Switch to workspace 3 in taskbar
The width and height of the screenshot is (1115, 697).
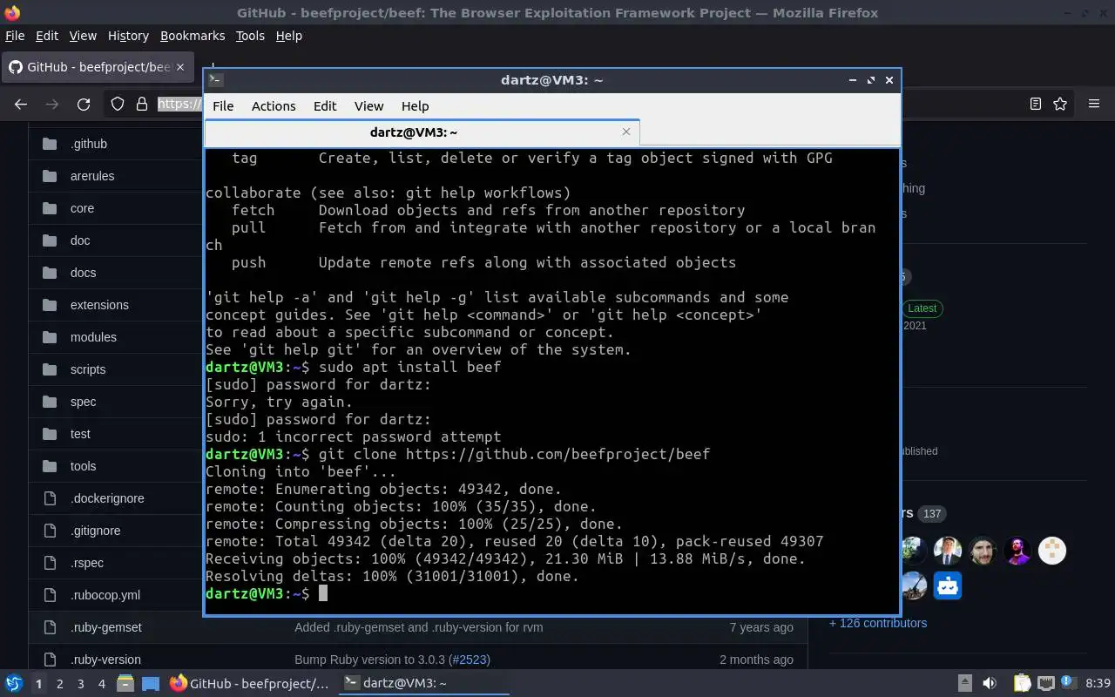(80, 684)
